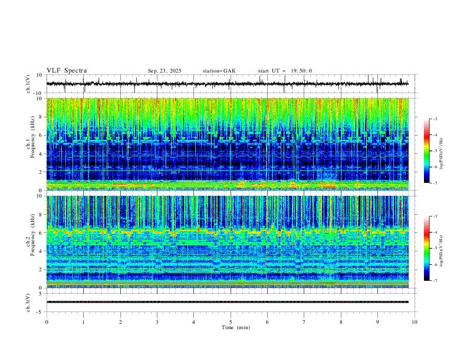
Task: Click the "4" kHz tick of ch.2 spectrogram
Action: [x=41, y=251]
